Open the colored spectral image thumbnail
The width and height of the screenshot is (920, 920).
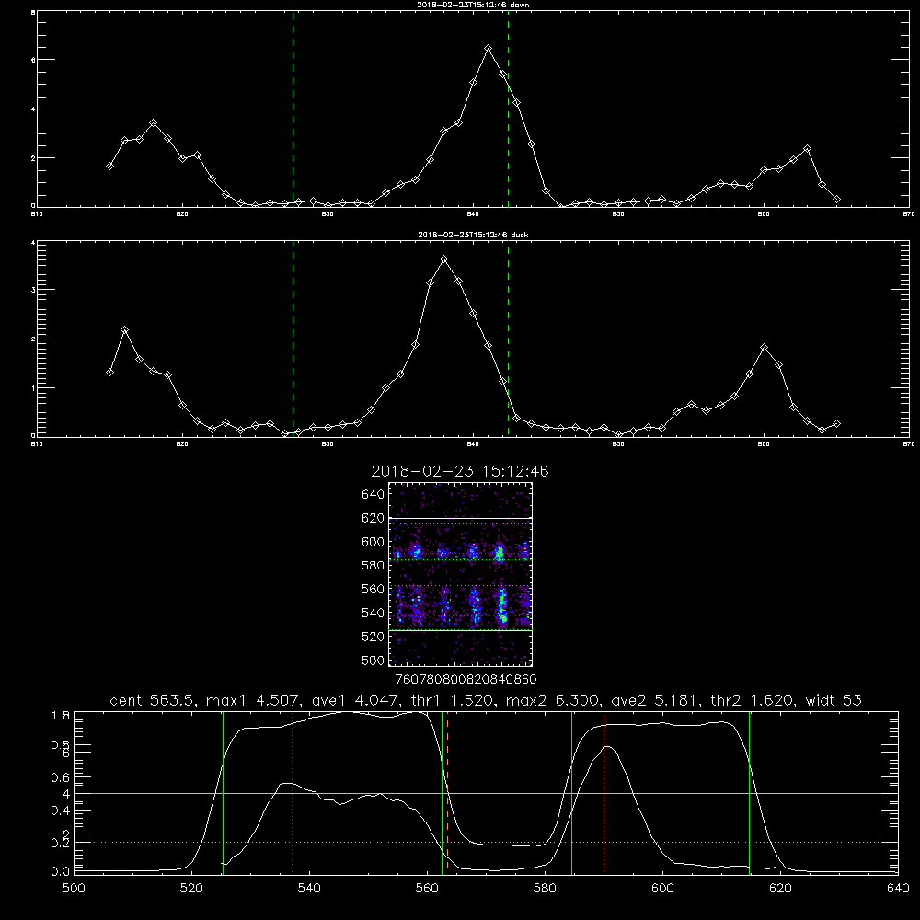point(461,574)
